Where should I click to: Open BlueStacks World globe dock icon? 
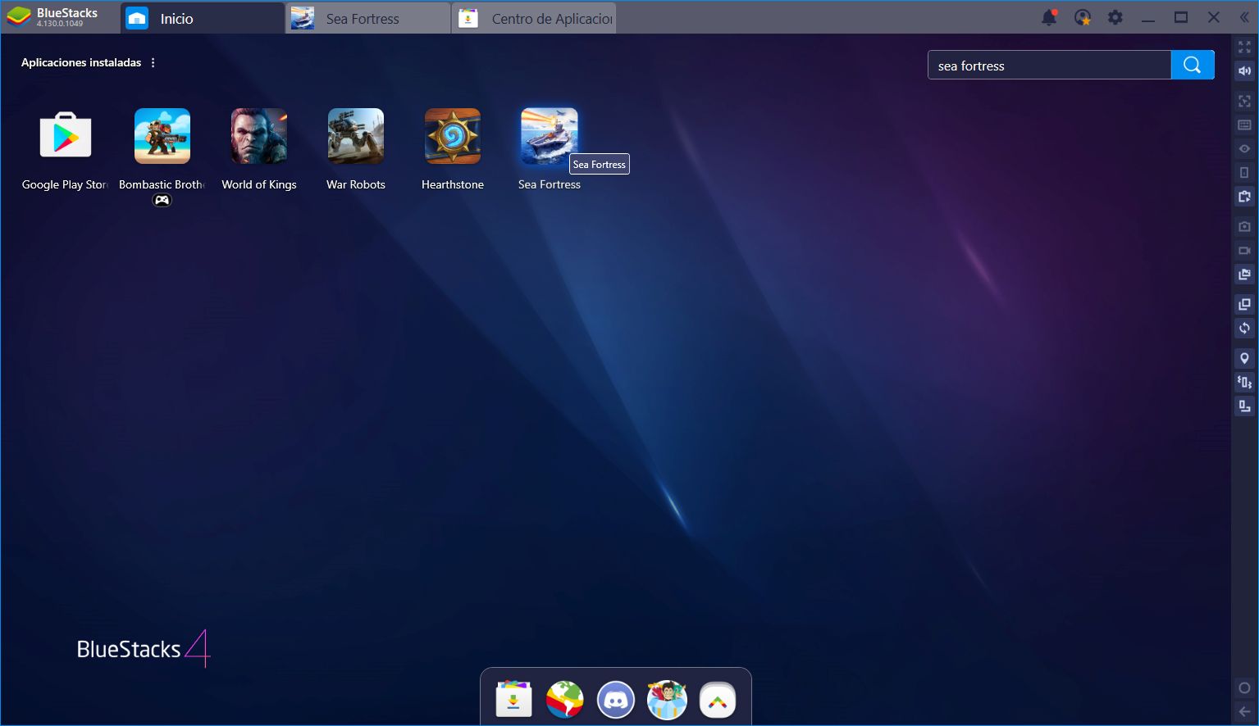[565, 700]
